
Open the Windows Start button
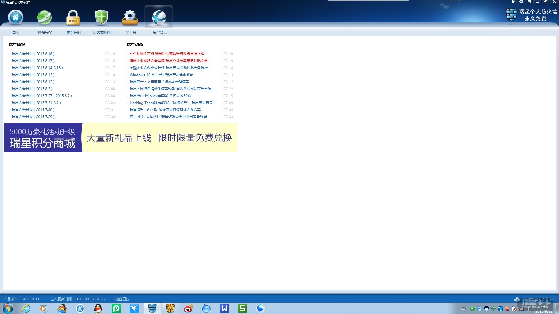(8, 308)
